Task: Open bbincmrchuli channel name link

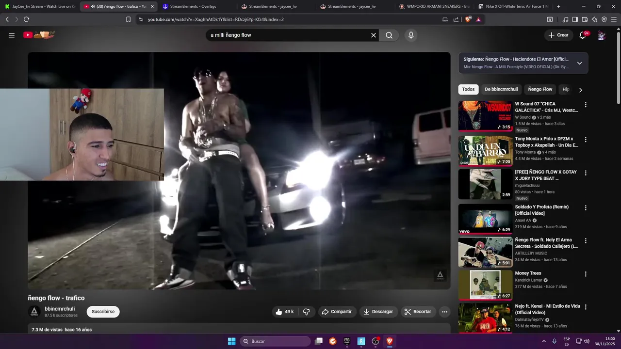Action: coord(60,309)
